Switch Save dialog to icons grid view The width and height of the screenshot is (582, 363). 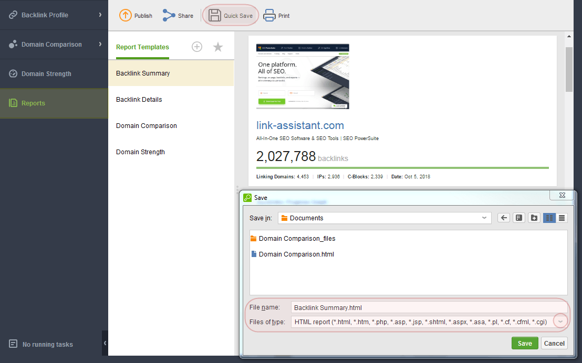(549, 218)
